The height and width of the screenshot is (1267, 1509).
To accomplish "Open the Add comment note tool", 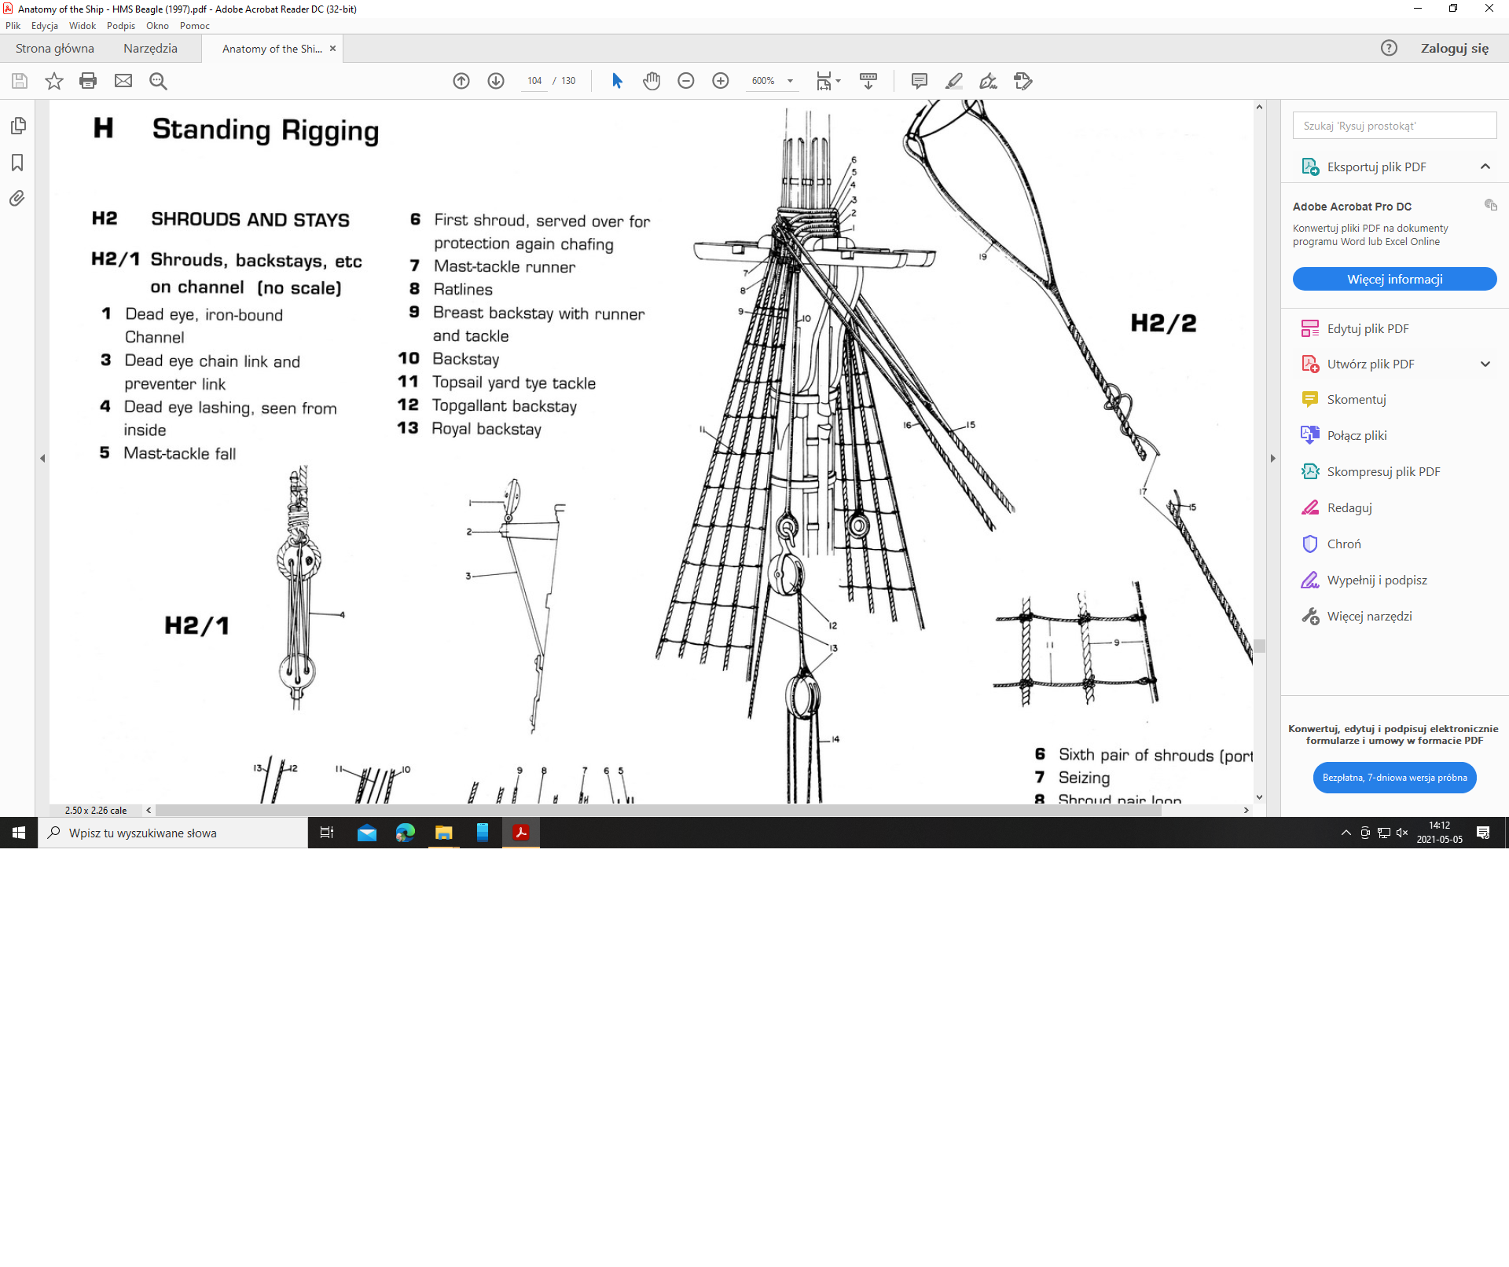I will tap(919, 81).
